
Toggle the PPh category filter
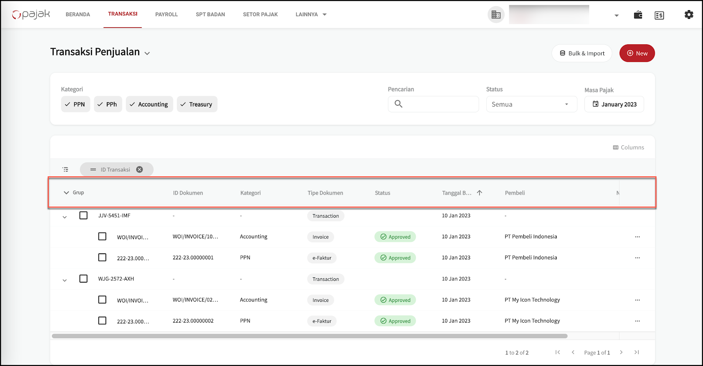pyautogui.click(x=108, y=104)
